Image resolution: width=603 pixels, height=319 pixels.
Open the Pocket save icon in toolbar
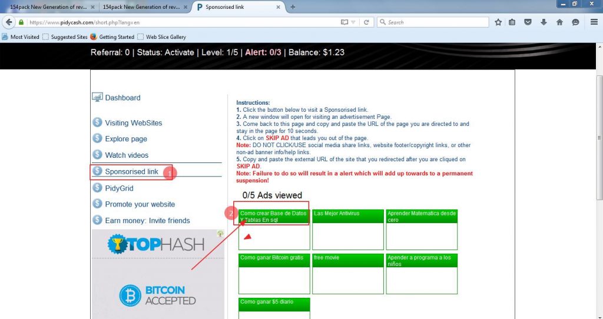click(x=528, y=22)
